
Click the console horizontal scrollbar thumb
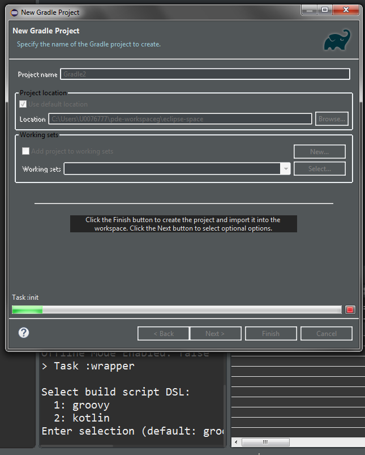(76, 446)
